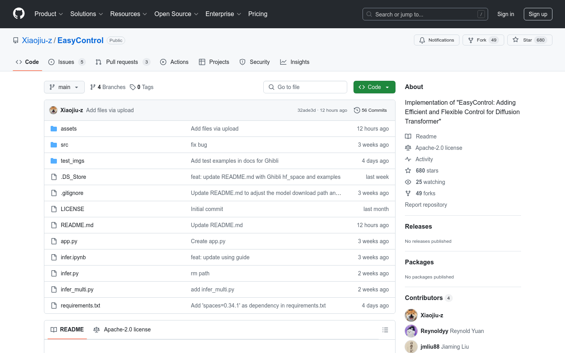This screenshot has width=565, height=353.
Task: Click the pulse icon next to Activity
Action: point(408,159)
